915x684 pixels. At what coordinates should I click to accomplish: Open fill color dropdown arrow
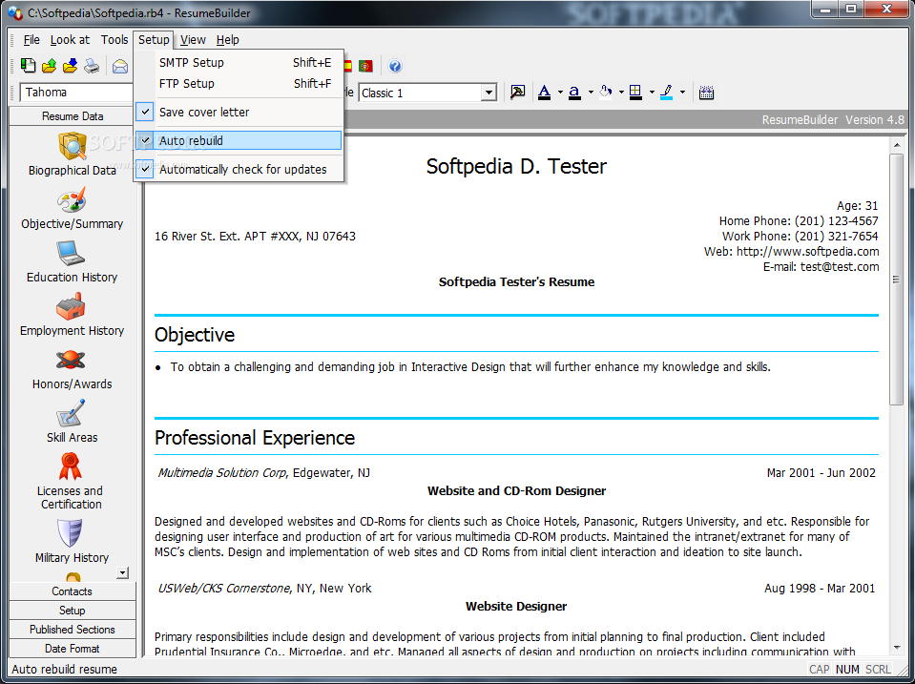pos(621,93)
